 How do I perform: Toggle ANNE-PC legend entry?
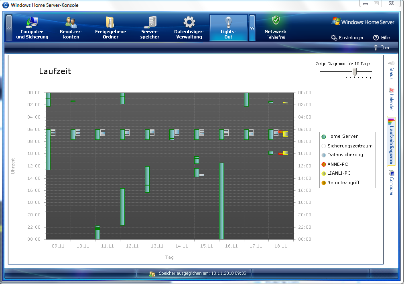[335, 164]
